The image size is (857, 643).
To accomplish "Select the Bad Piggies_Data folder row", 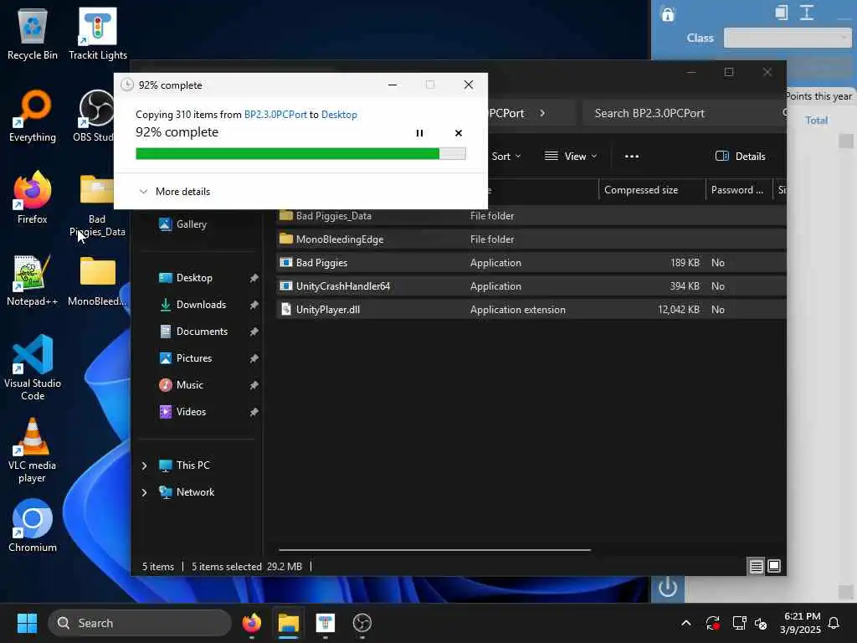I will [x=531, y=216].
